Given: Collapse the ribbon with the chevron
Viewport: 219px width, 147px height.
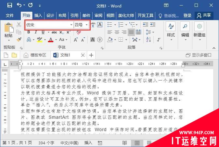Looking at the screenshot, I should pyautogui.click(x=214, y=48).
